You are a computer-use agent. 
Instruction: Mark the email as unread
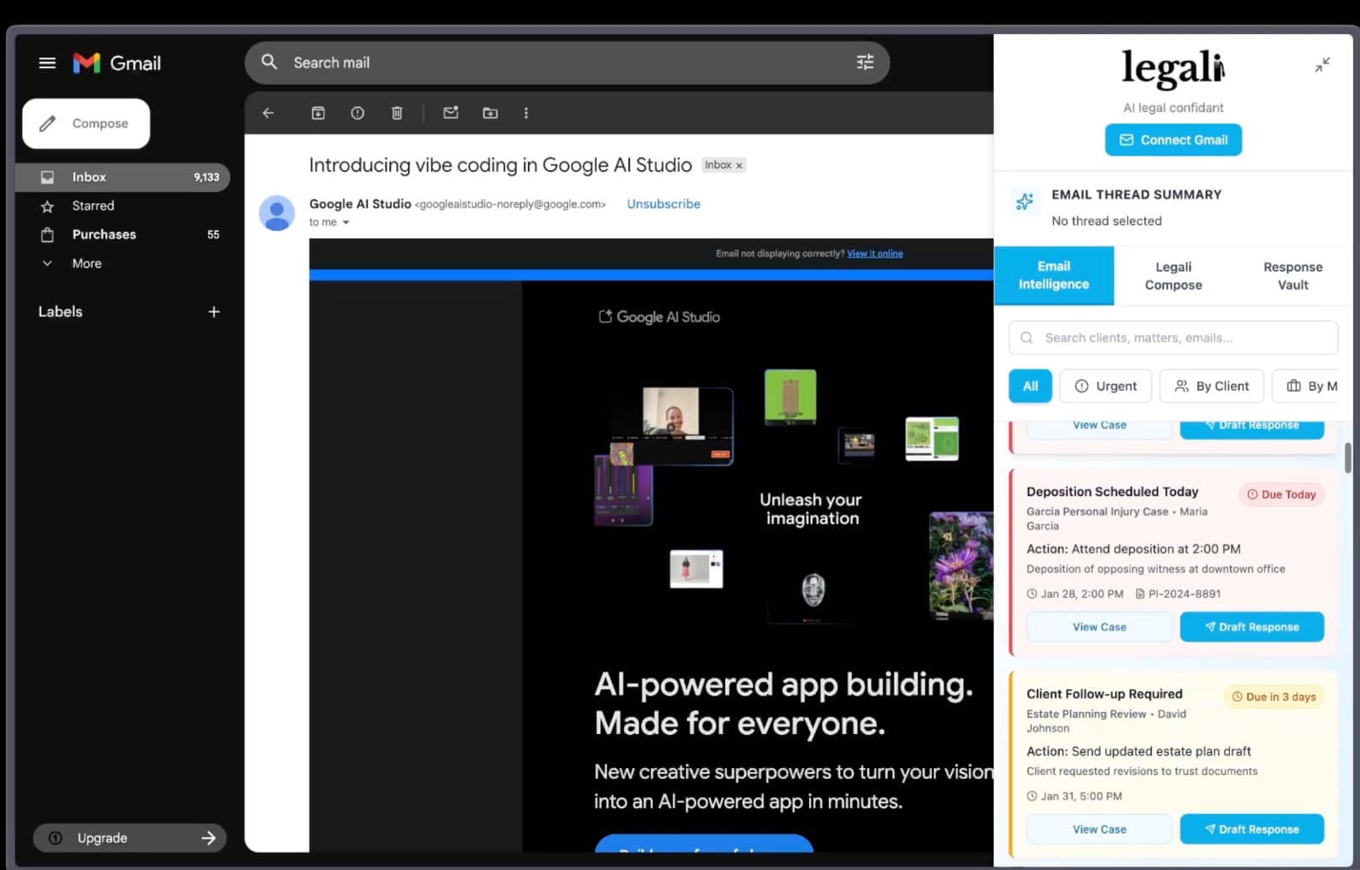450,112
